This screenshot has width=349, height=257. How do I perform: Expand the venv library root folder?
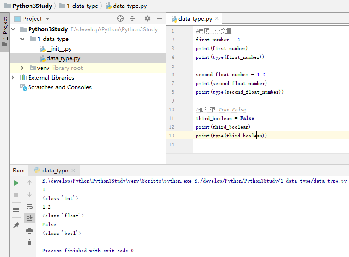click(22, 68)
